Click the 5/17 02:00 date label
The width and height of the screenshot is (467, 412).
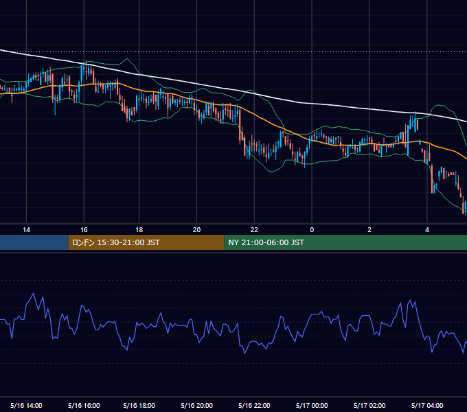[369, 405]
